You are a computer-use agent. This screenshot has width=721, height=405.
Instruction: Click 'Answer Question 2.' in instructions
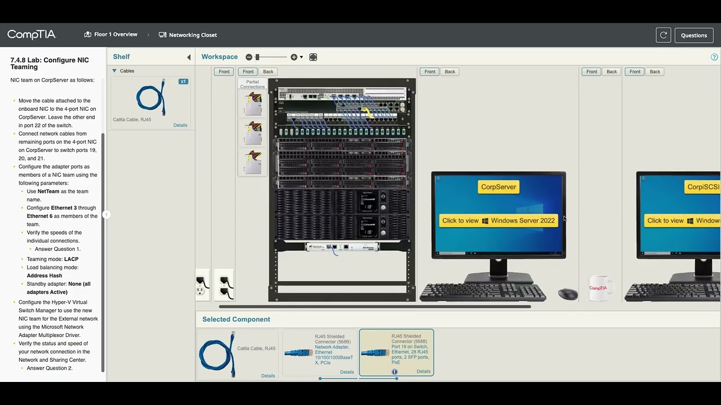[x=50, y=368]
